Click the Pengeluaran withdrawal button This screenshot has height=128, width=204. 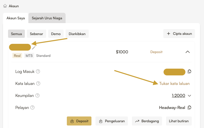click(112, 121)
